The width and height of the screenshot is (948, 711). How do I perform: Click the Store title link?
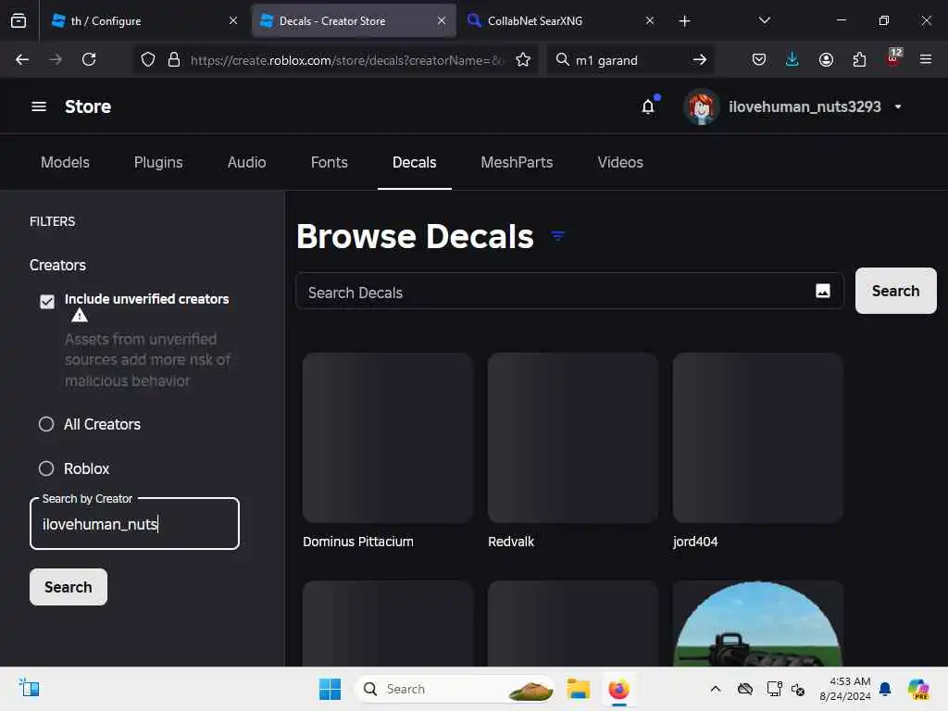pos(88,106)
